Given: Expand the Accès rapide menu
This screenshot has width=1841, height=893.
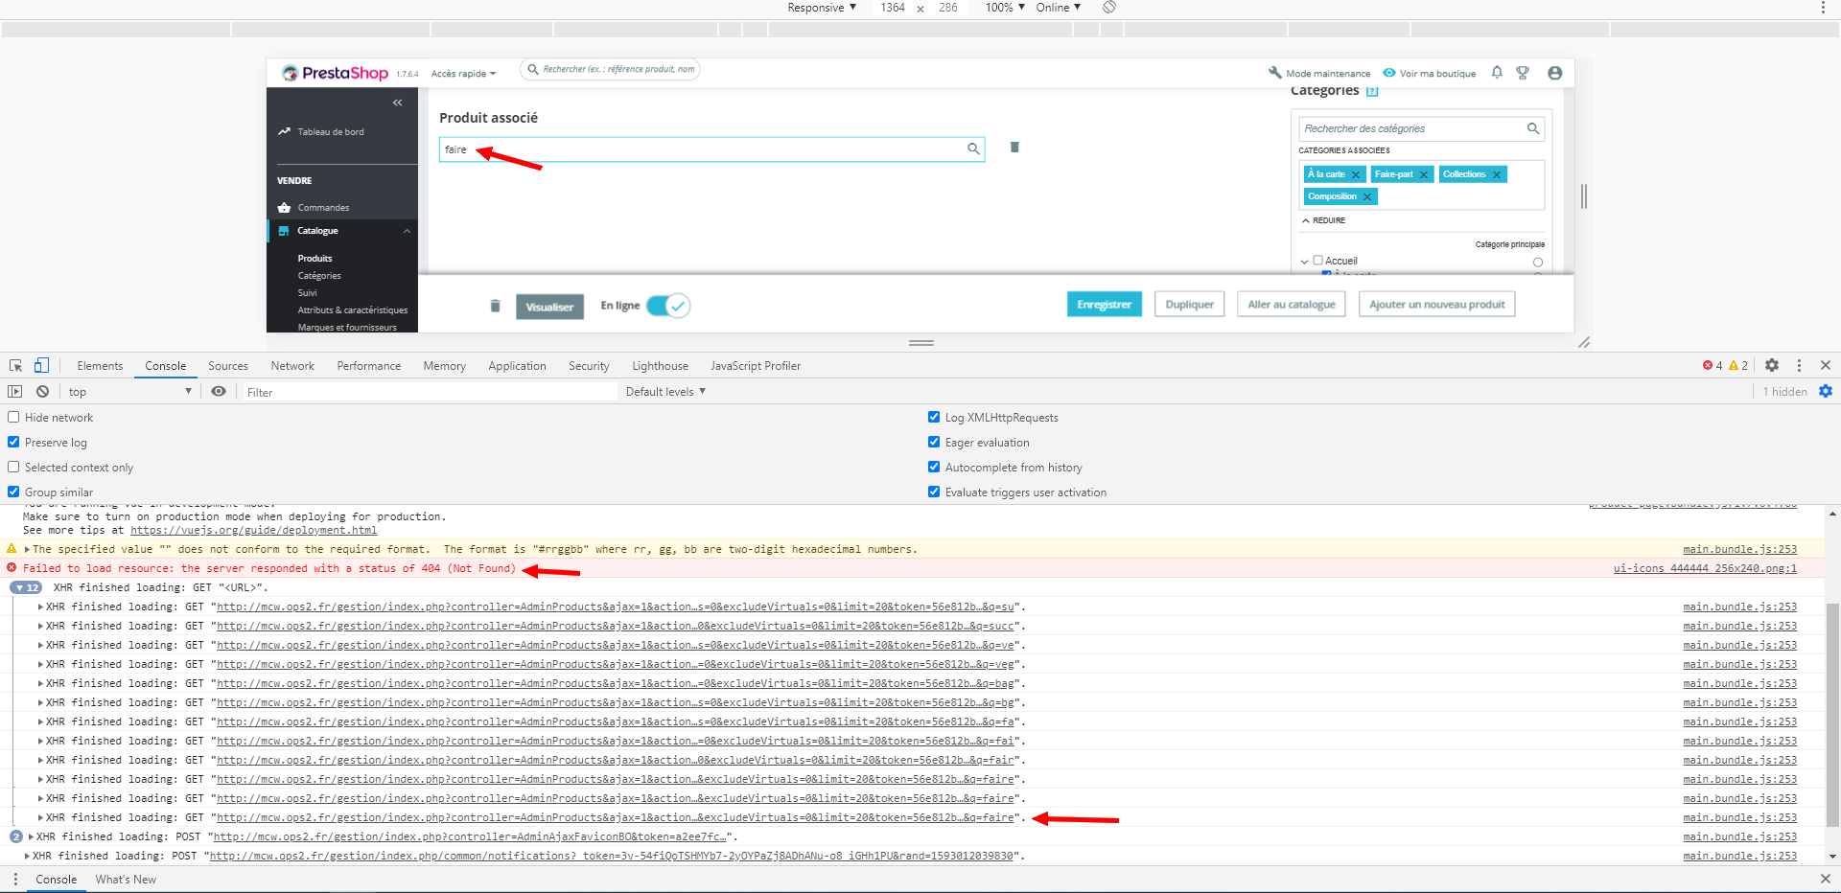Looking at the screenshot, I should (x=463, y=74).
